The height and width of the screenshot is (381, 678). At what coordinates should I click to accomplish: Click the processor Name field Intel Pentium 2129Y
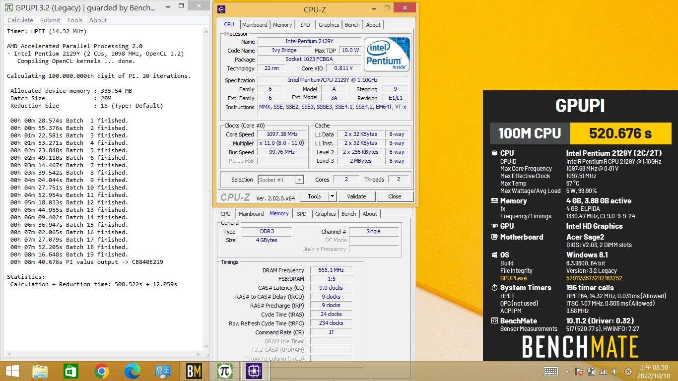click(309, 41)
